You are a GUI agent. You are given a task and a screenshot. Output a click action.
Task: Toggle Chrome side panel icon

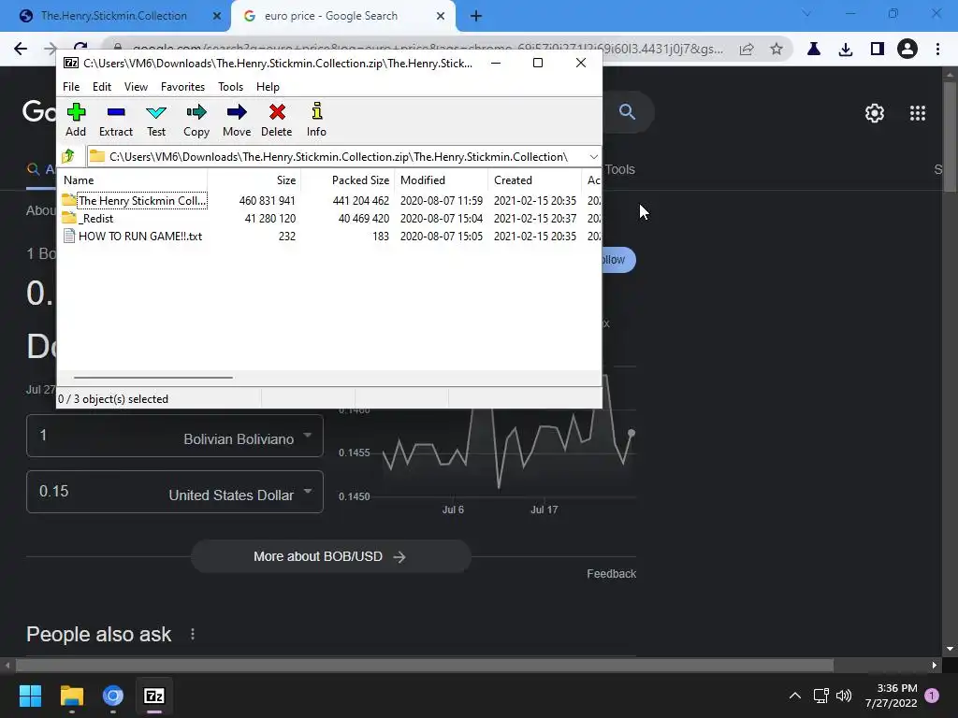878,49
